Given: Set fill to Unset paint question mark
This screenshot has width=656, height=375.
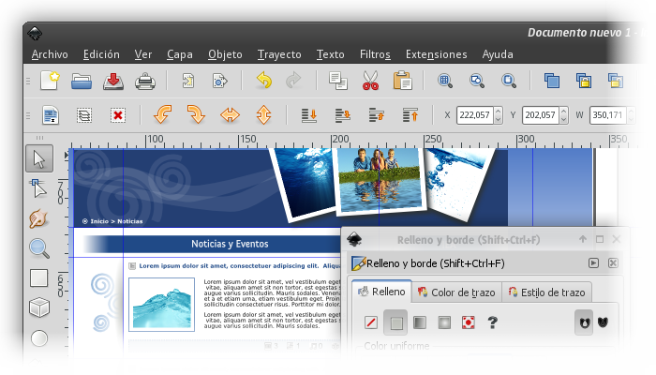Looking at the screenshot, I should point(492,322).
